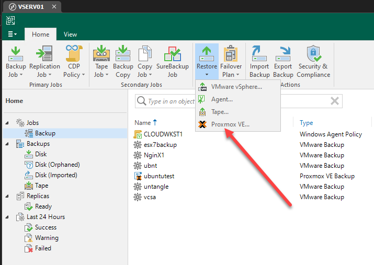Click the Tape Job cassette icon
Image resolution: width=374 pixels, height=265 pixels.
click(101, 53)
